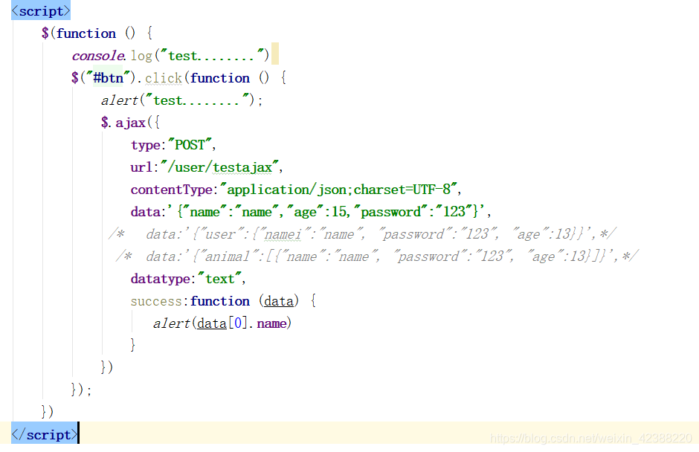699x452 pixels.
Task: Click the type:"POST" property line
Action: 173,145
